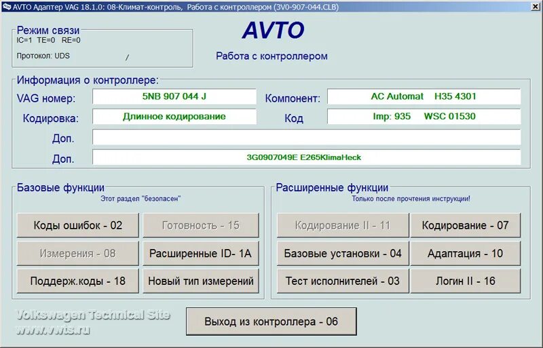
Task: Click the large AVTO logo text
Action: point(274,31)
